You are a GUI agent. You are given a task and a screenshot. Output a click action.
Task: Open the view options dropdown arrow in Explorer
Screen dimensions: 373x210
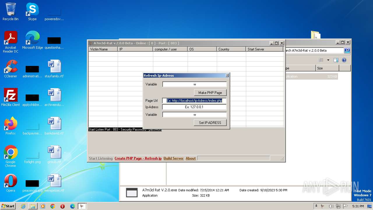[x=328, y=60]
